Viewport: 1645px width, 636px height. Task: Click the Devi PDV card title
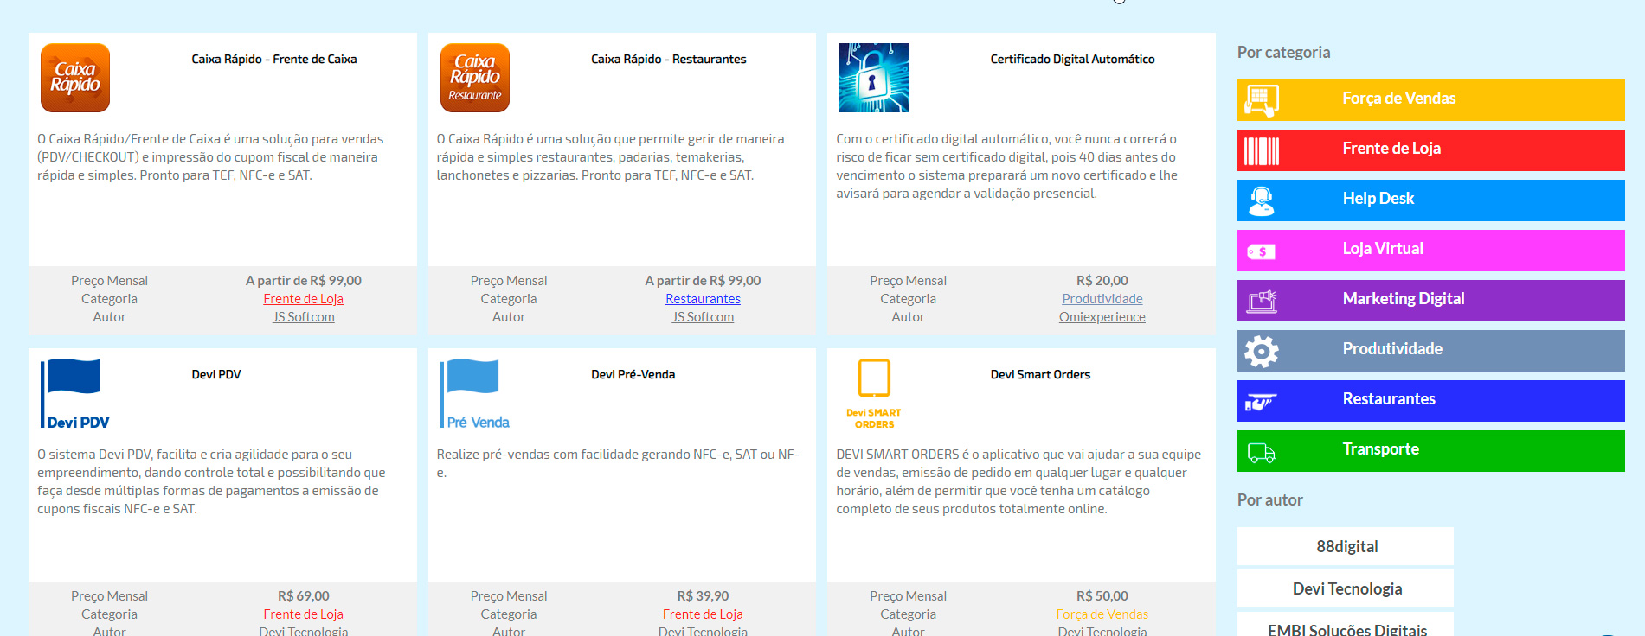point(216,375)
